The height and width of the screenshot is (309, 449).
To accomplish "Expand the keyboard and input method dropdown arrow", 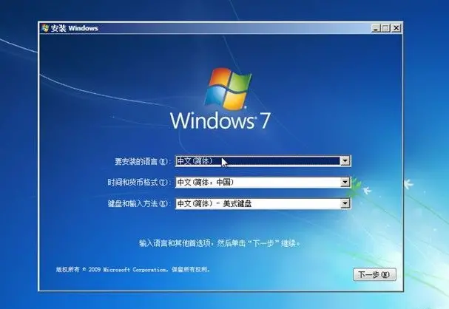I will pos(345,203).
